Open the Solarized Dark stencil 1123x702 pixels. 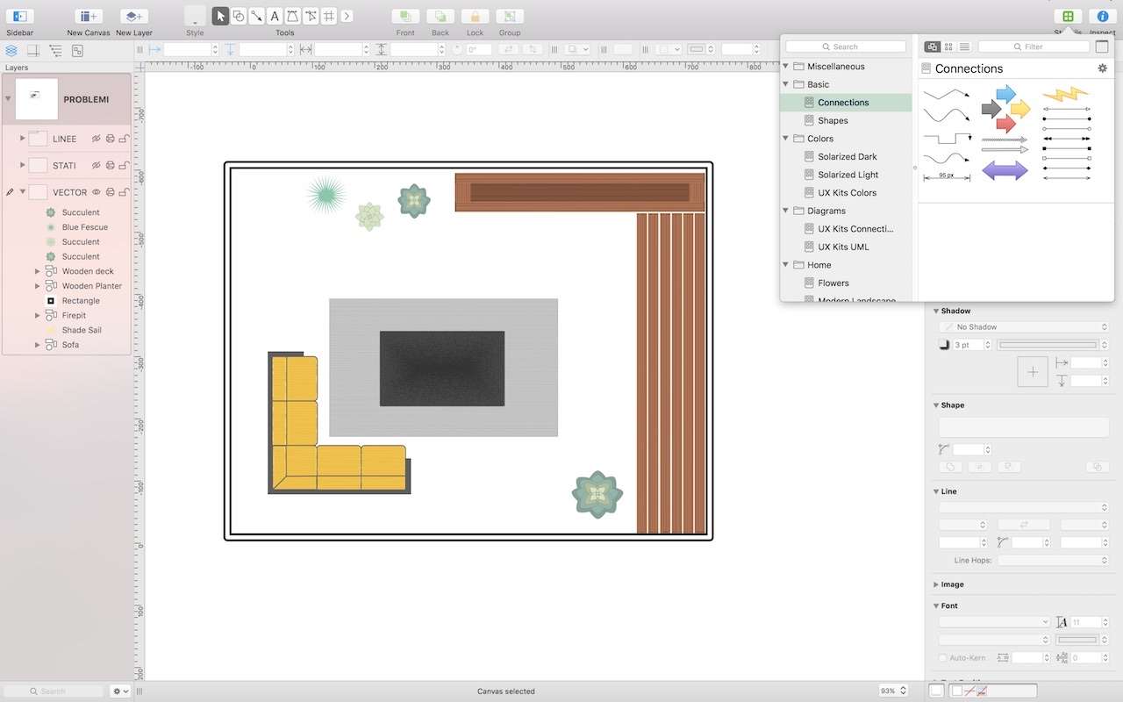(847, 156)
